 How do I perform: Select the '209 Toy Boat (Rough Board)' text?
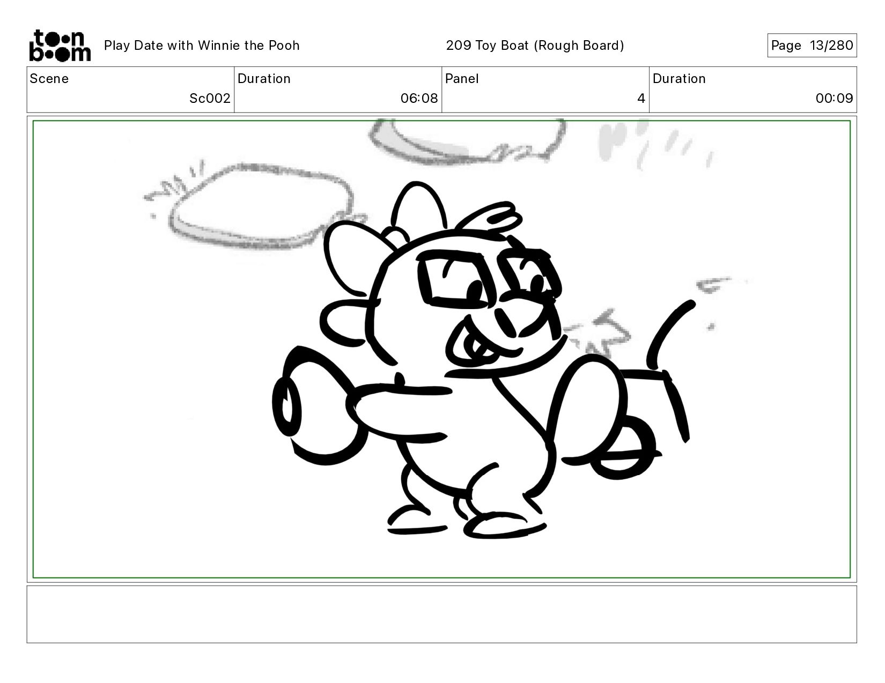(x=535, y=46)
